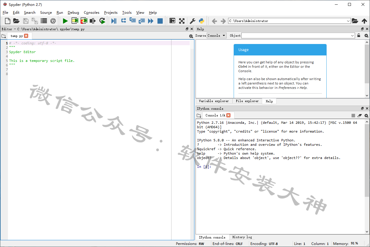Open IPython console options gear
This screenshot has width=370, height=247.
366,116
